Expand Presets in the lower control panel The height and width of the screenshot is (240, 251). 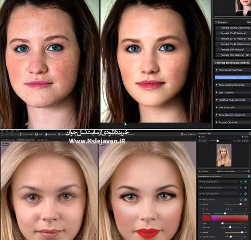[x=200, y=171]
